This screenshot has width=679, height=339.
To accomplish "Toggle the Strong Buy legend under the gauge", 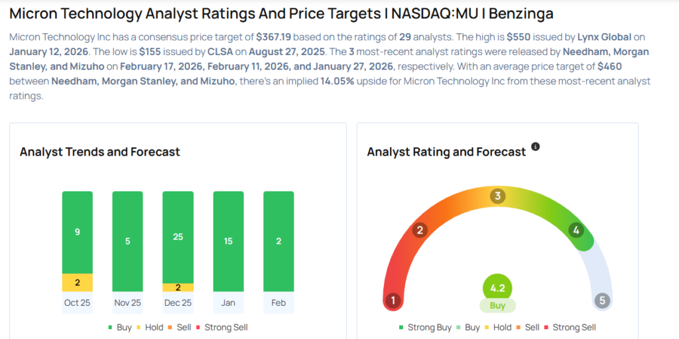I will coord(424,327).
